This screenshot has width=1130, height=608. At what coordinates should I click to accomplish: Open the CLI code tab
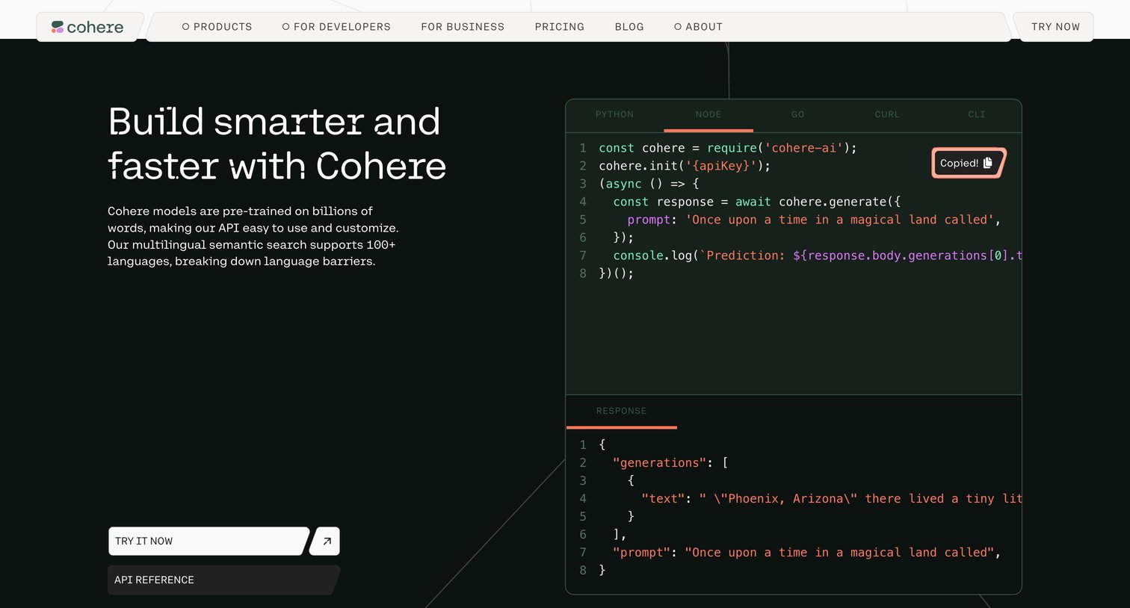tap(977, 114)
